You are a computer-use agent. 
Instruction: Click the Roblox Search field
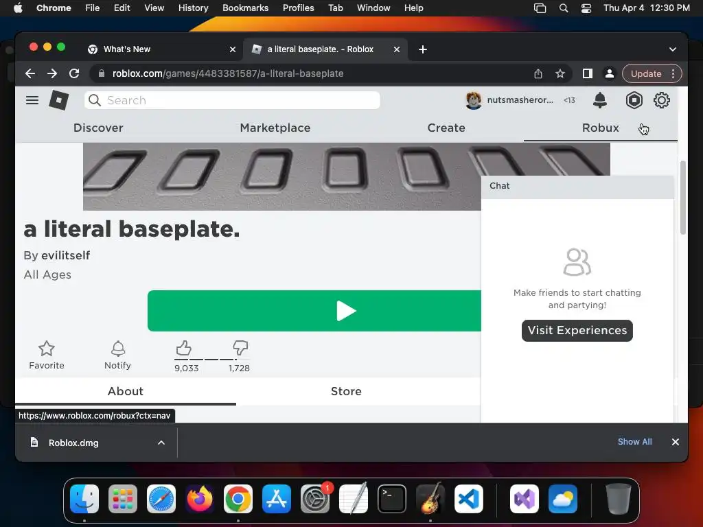[x=232, y=100]
